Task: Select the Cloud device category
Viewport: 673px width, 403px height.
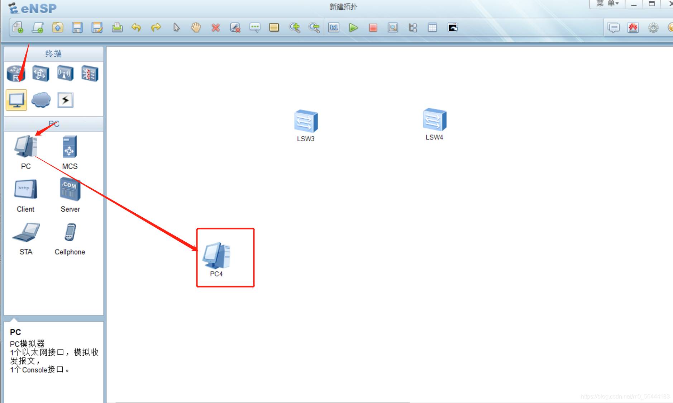Action: pyautogui.click(x=41, y=100)
